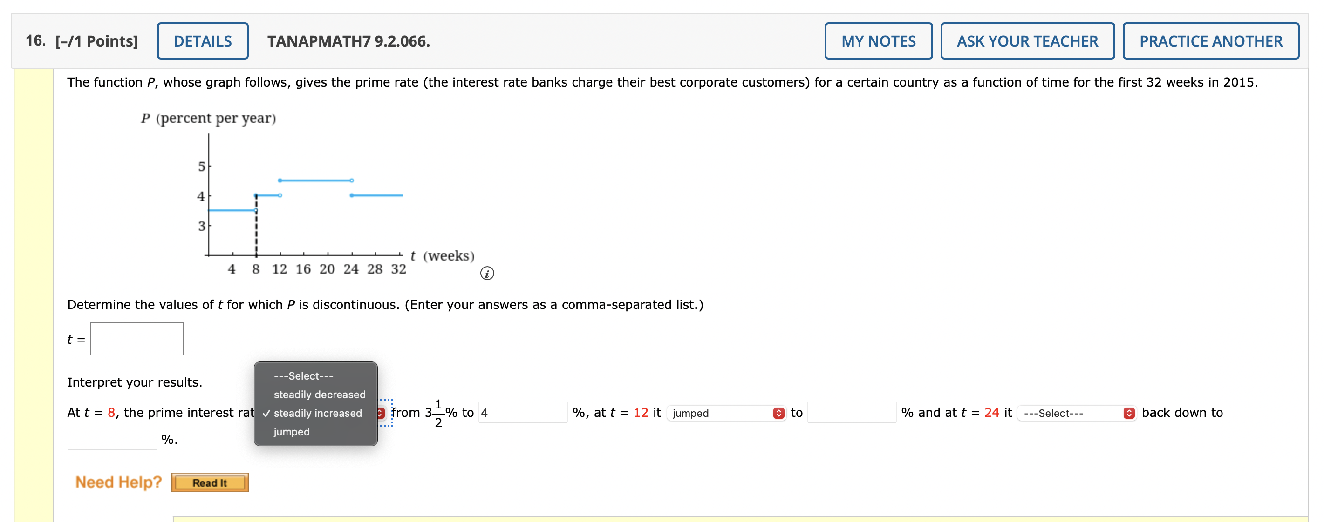Click the t = answer input box

[136, 339]
